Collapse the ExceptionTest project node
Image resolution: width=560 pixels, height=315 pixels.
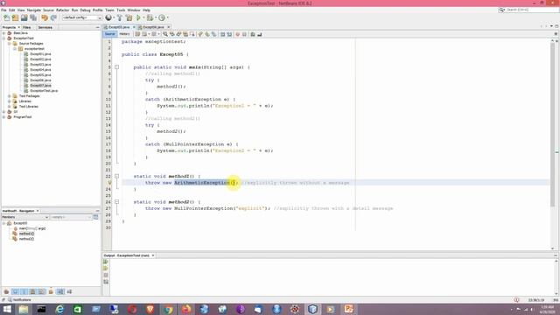3,38
